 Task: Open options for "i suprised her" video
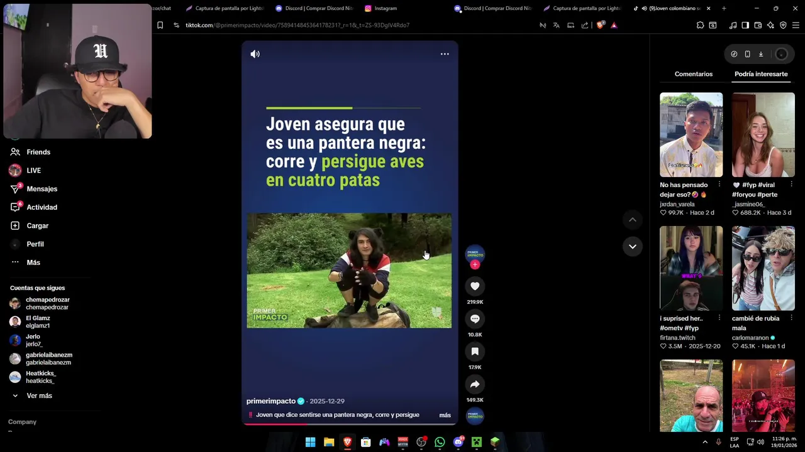click(719, 318)
